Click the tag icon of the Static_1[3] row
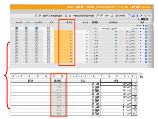 tap(146, 41)
